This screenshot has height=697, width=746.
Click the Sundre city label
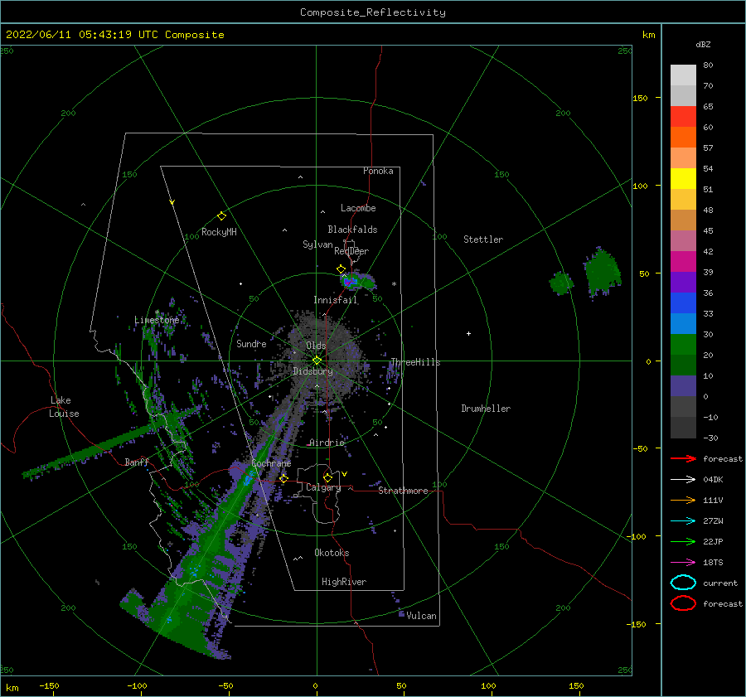251,343
